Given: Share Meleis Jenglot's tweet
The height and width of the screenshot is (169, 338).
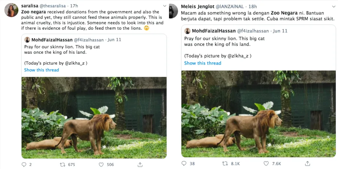Looking at the screenshot, I should tap(308, 163).
